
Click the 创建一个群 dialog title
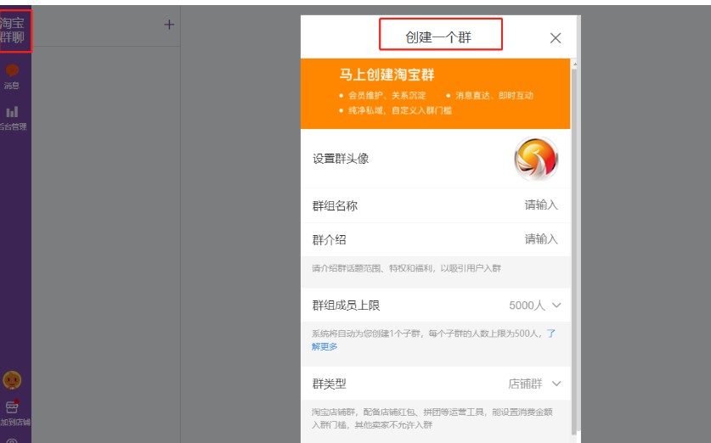[x=438, y=37]
